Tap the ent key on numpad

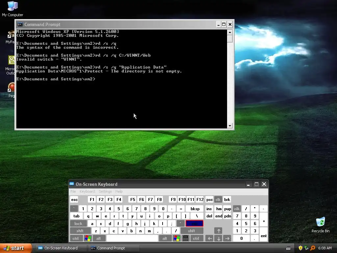click(264, 235)
